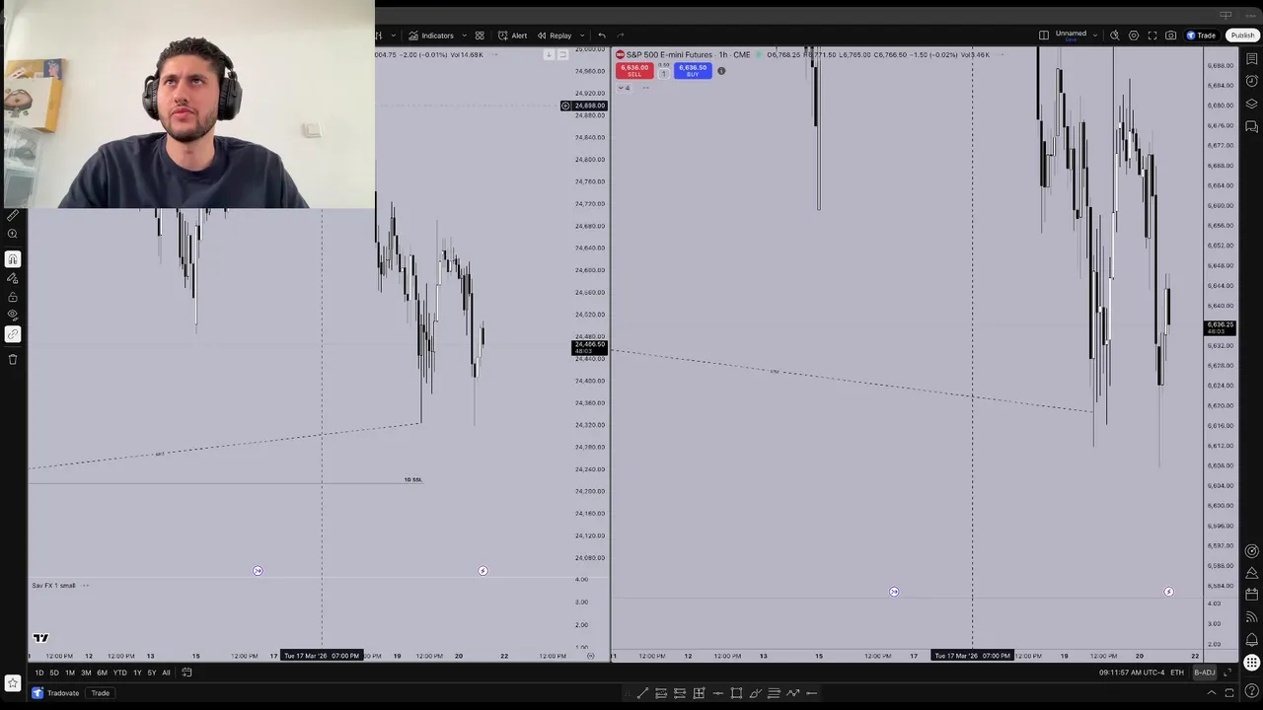Select the All date range

point(166,673)
